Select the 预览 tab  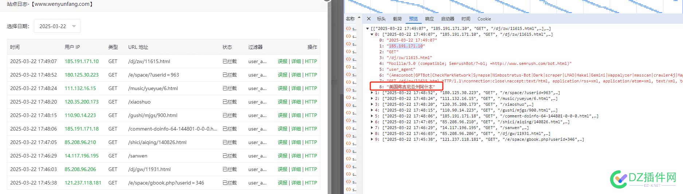point(413,19)
